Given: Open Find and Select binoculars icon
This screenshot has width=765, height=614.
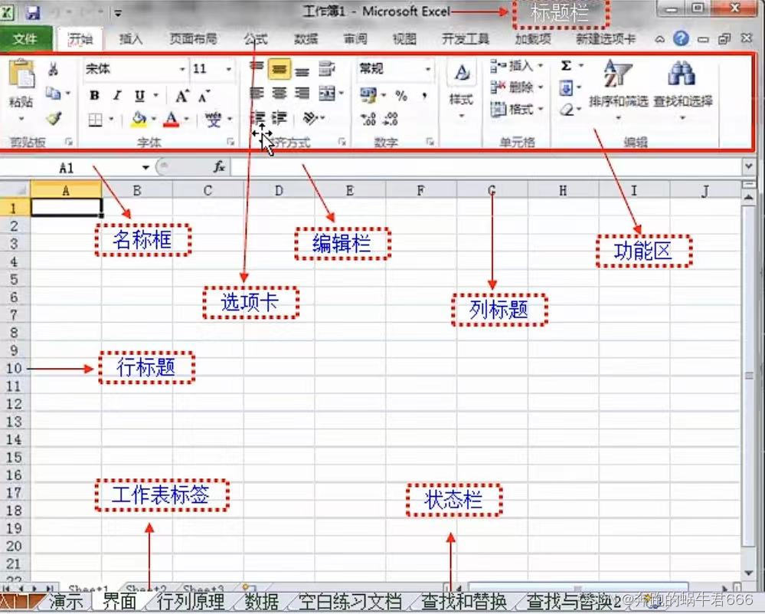Looking at the screenshot, I should pos(681,74).
